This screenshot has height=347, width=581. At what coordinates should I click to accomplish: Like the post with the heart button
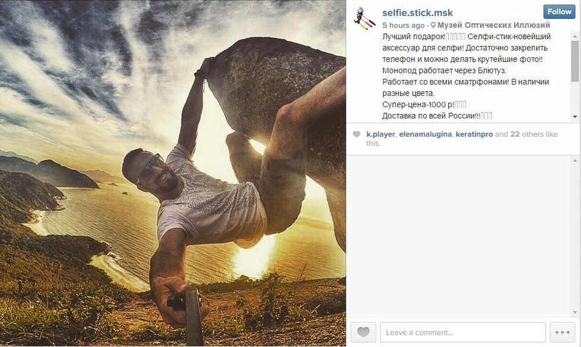[x=363, y=332]
